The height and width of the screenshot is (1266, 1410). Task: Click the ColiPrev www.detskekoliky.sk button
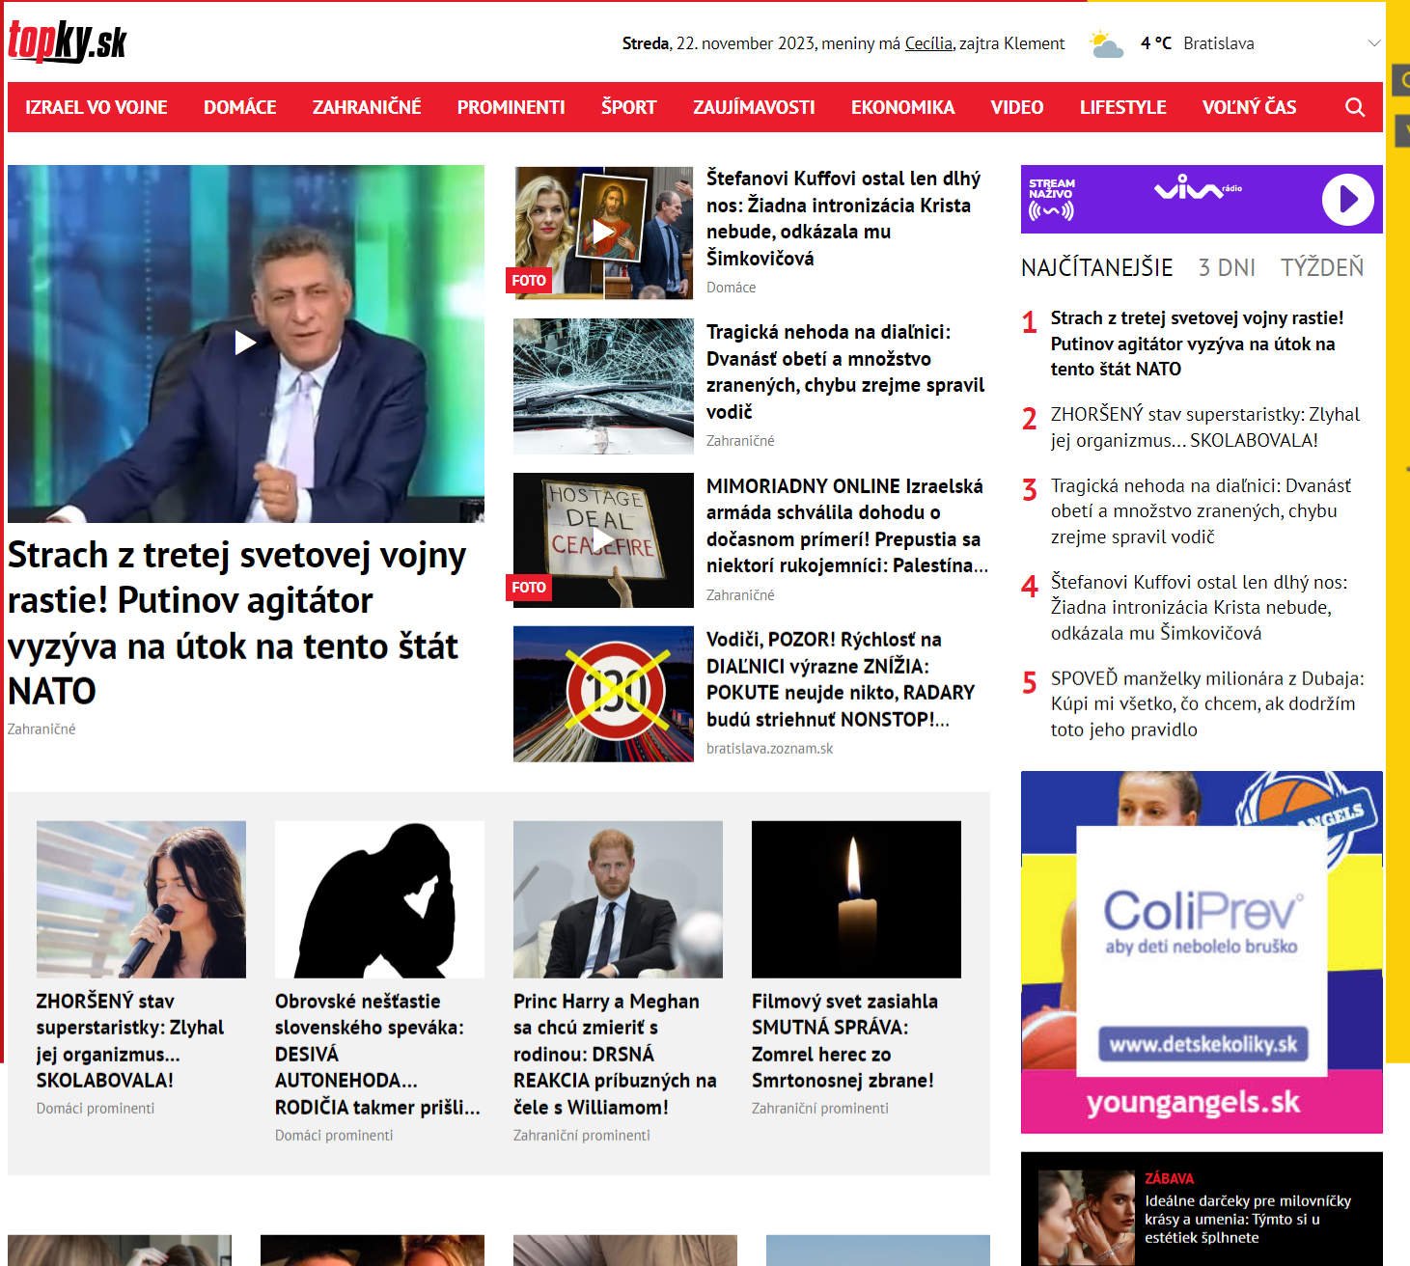click(x=1203, y=1044)
